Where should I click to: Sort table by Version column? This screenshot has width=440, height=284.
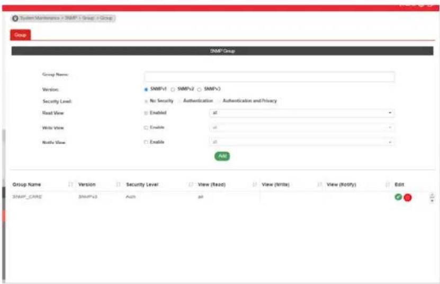[118, 185]
